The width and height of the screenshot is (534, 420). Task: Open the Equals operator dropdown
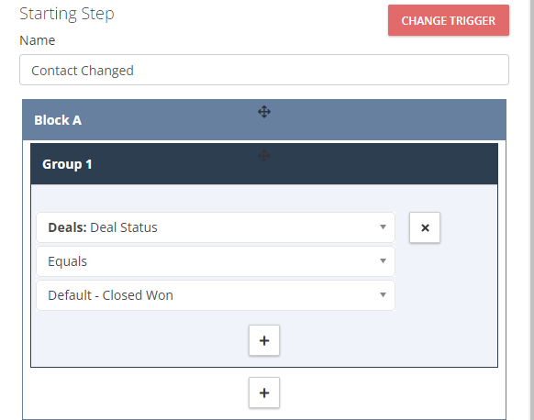click(x=216, y=261)
